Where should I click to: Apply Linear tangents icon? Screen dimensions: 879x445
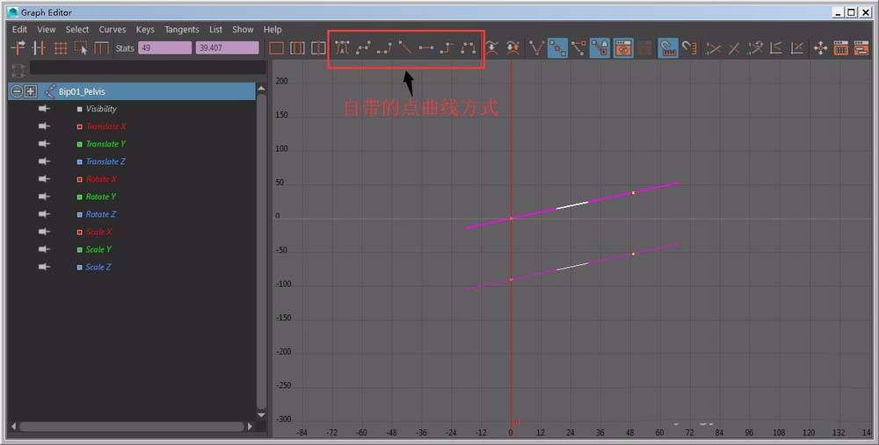coord(404,48)
